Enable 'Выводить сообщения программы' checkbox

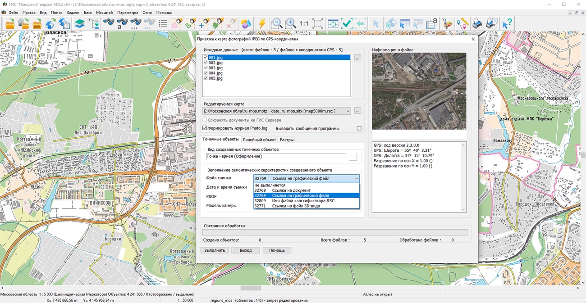point(359,128)
